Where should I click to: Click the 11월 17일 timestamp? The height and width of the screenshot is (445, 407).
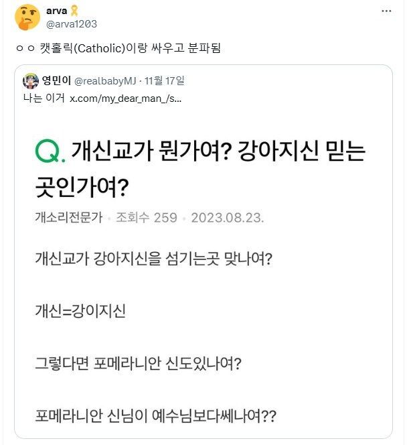[166, 81]
